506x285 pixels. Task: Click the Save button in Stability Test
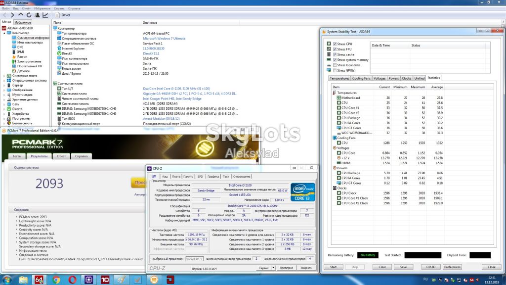coord(403,267)
